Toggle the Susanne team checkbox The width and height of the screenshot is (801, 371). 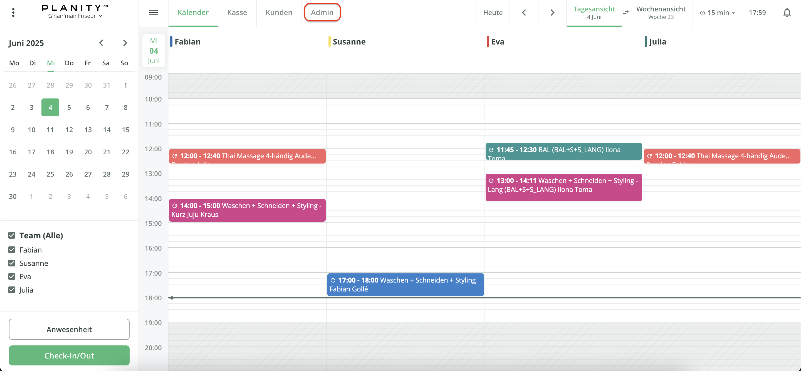click(x=12, y=263)
